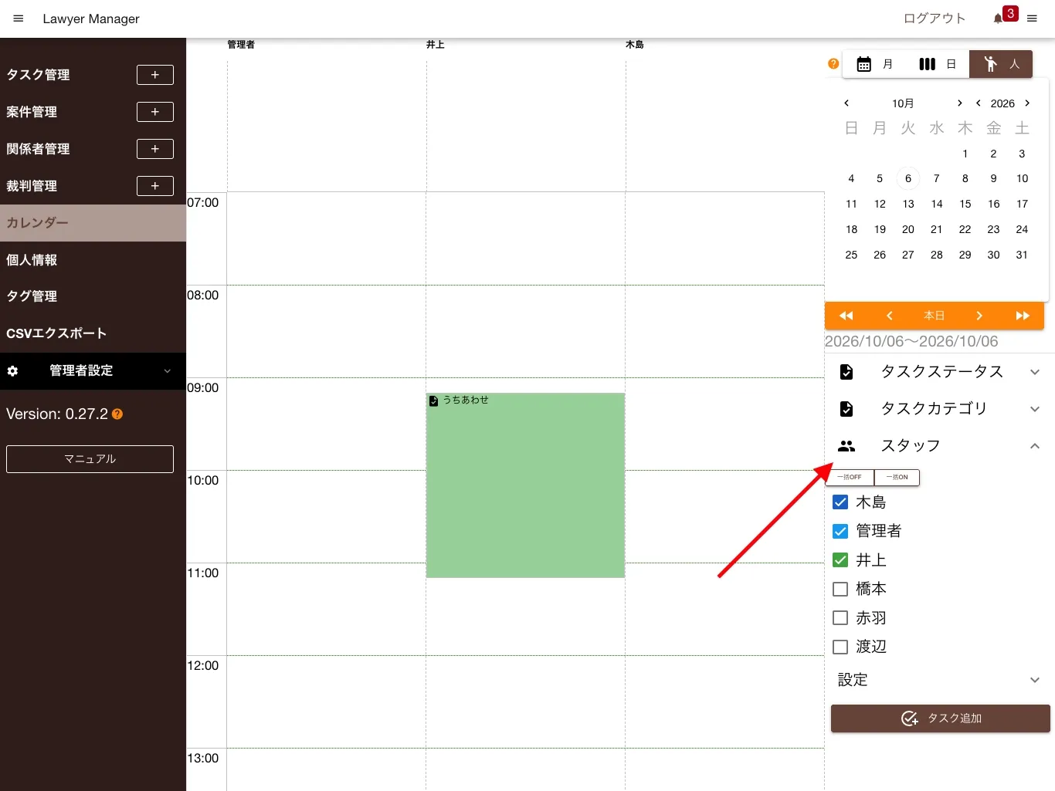The height and width of the screenshot is (791, 1055).
Task: Jump back with the double-left rewind arrow
Action: pyautogui.click(x=846, y=316)
